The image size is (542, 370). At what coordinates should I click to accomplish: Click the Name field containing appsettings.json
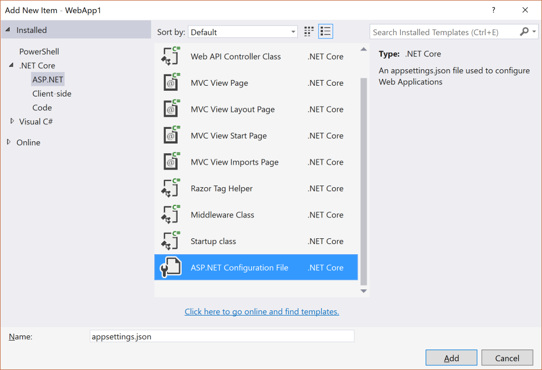(x=222, y=336)
